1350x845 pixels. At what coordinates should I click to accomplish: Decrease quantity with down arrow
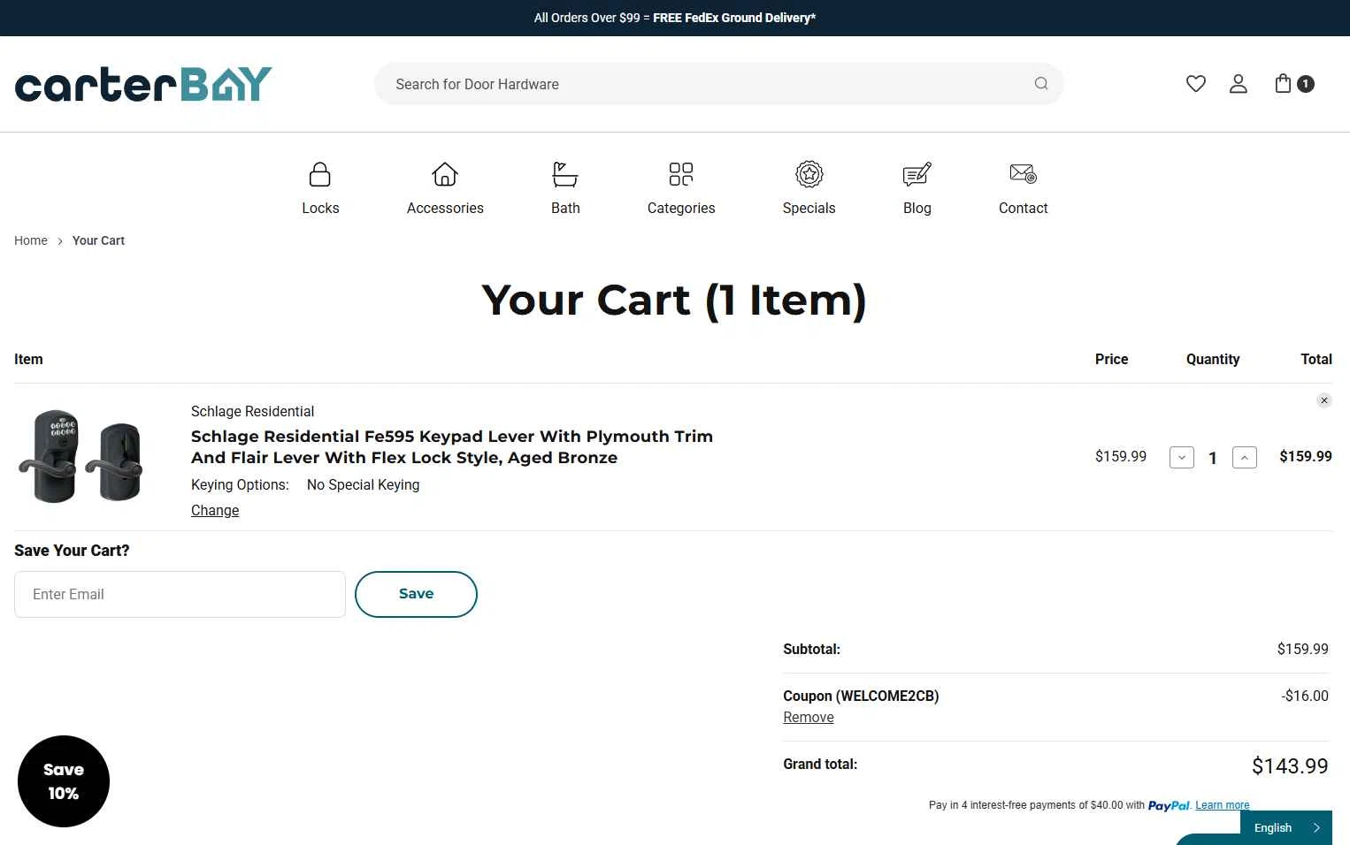point(1182,457)
